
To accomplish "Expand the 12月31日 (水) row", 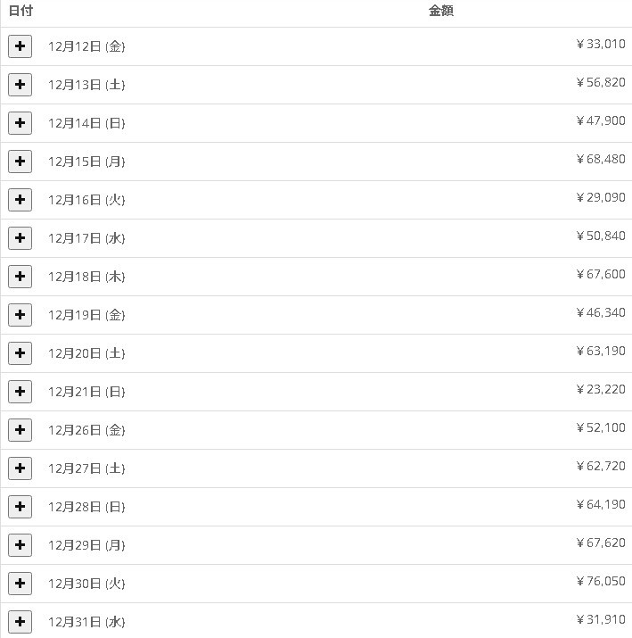I will tap(20, 622).
